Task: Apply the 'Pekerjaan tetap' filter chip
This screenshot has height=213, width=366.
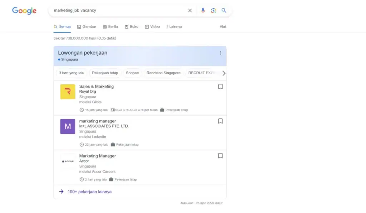Action: [105, 73]
